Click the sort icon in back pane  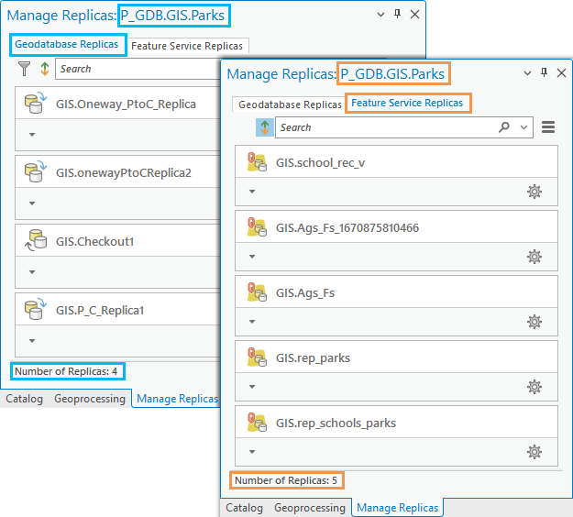(44, 69)
